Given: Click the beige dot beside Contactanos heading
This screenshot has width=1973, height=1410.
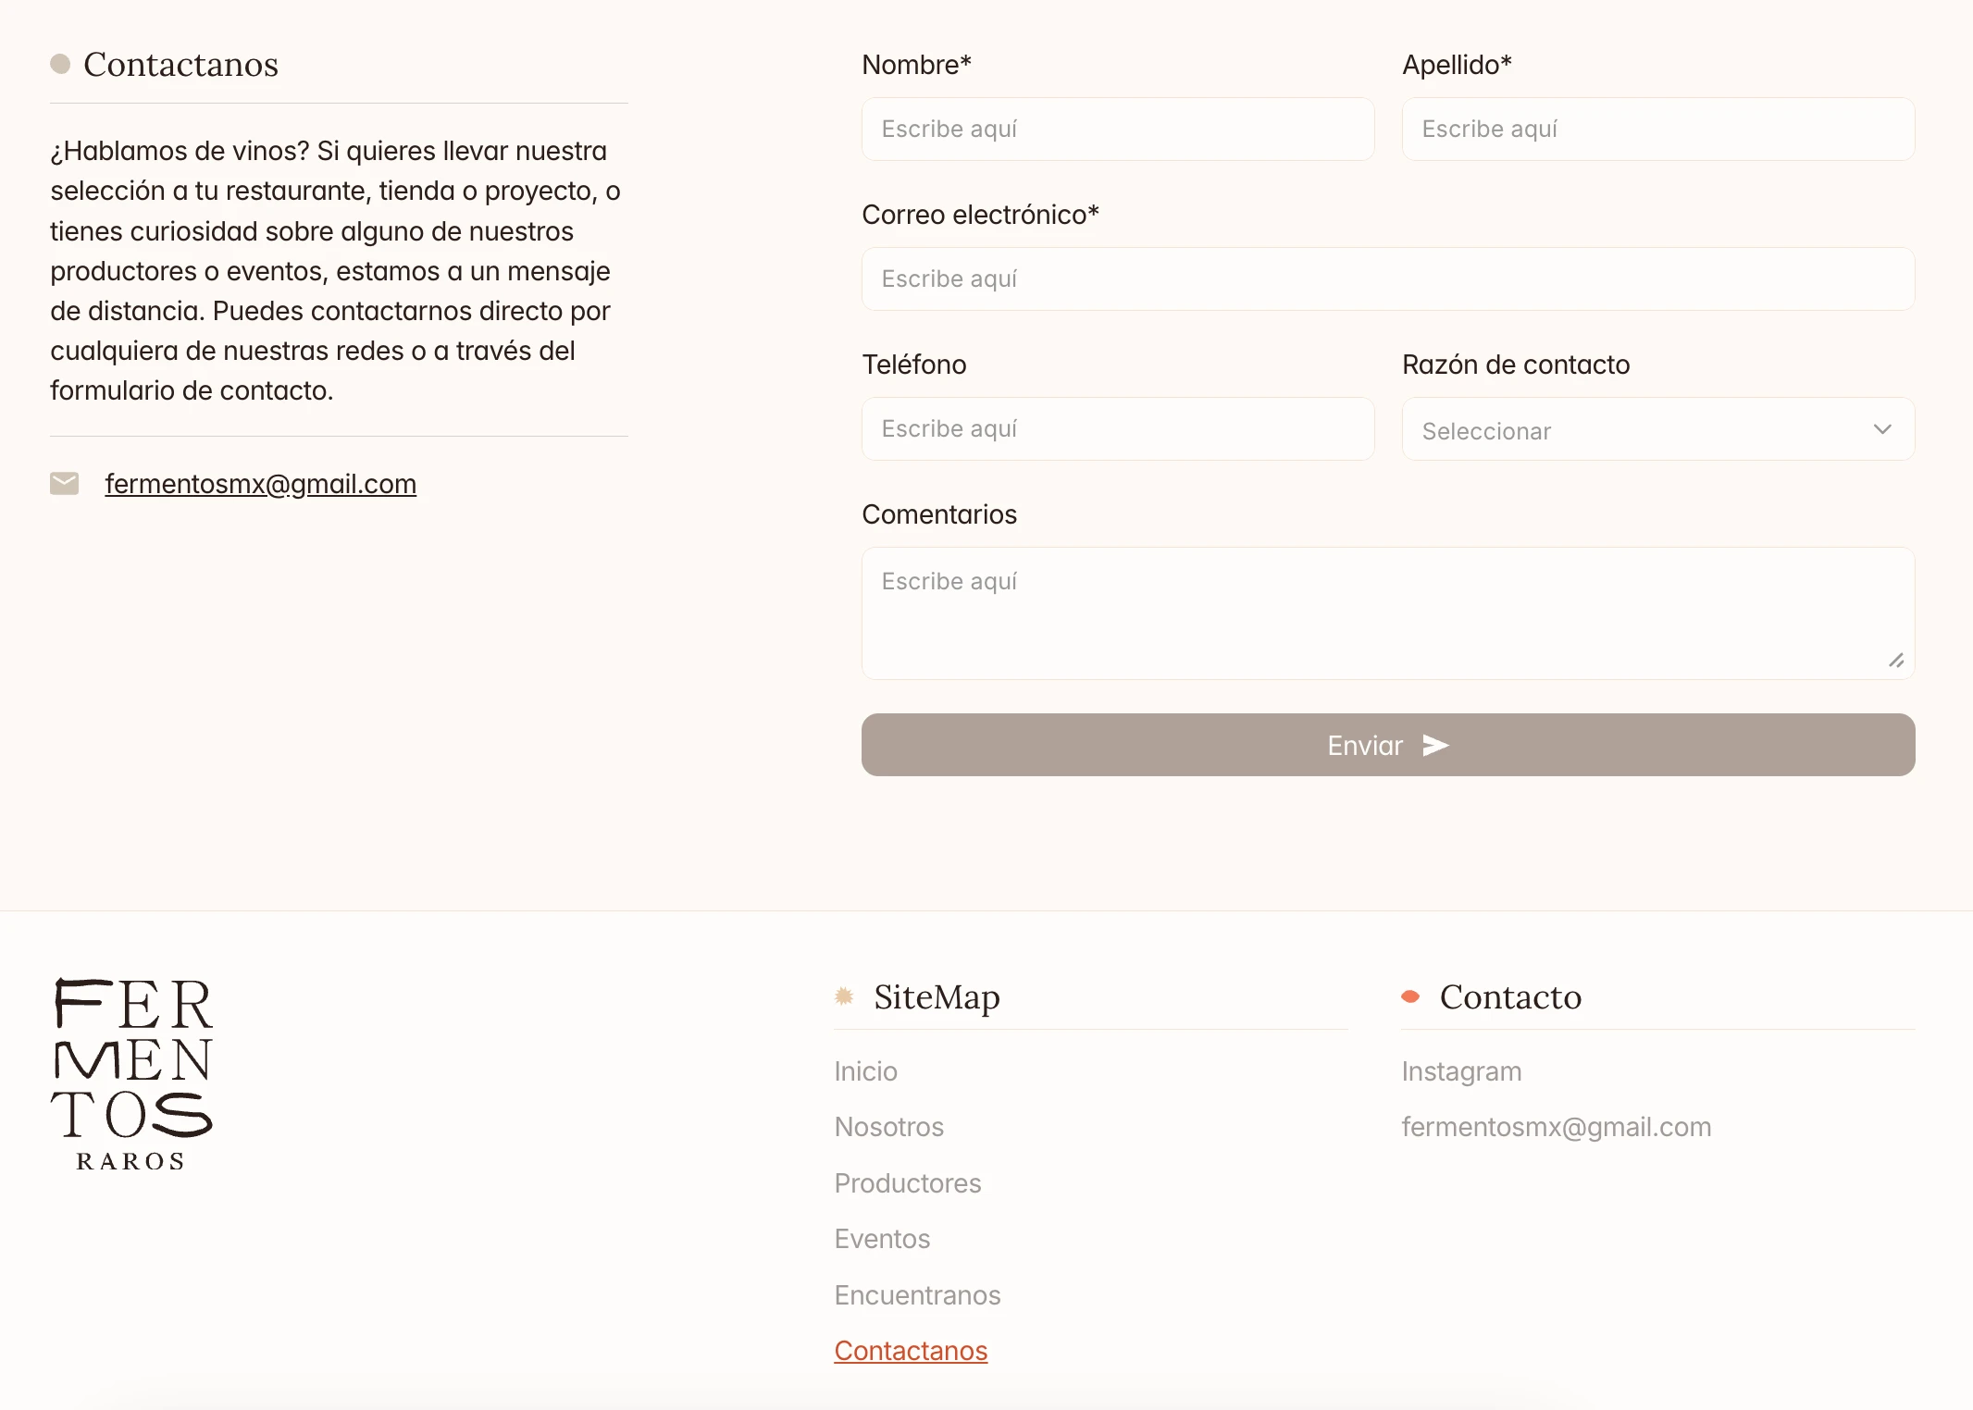Looking at the screenshot, I should tap(60, 64).
